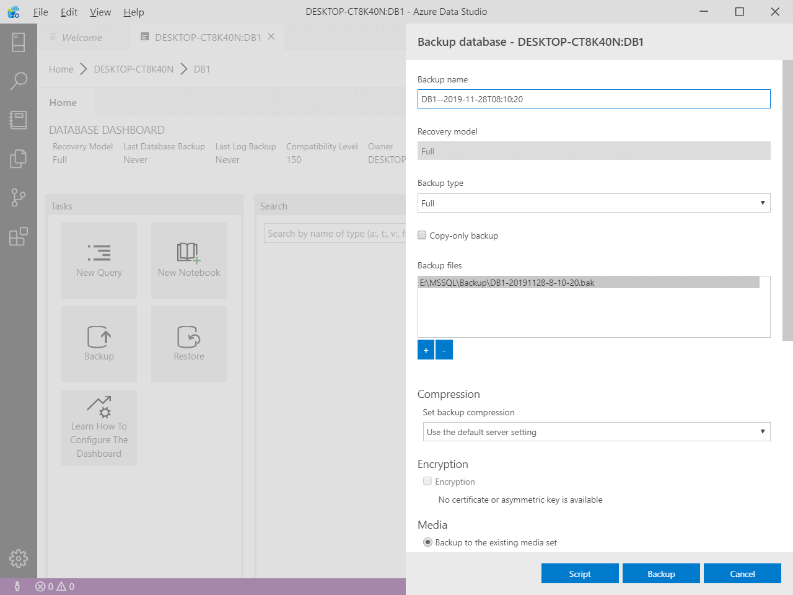Click the Recovery model Full field
The image size is (793, 595).
click(594, 151)
